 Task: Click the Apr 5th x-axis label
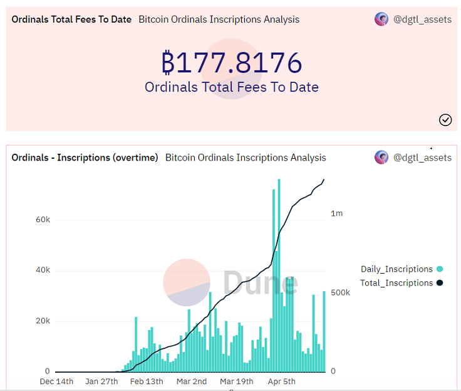point(281,382)
